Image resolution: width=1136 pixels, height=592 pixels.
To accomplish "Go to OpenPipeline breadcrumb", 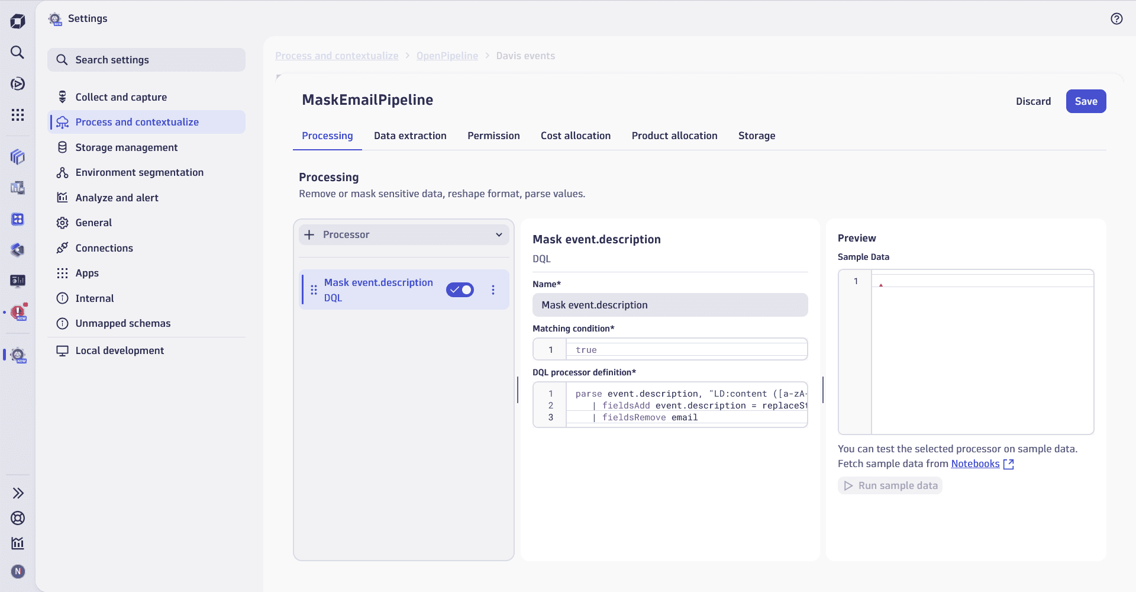I will 447,56.
